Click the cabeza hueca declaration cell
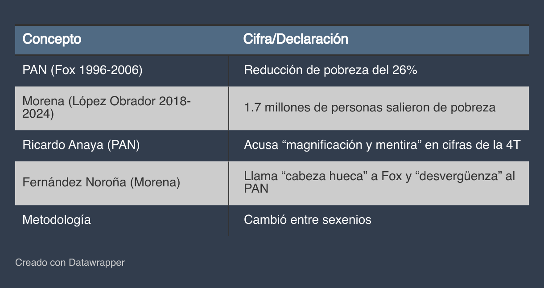This screenshot has width=544, height=288. coord(379,183)
